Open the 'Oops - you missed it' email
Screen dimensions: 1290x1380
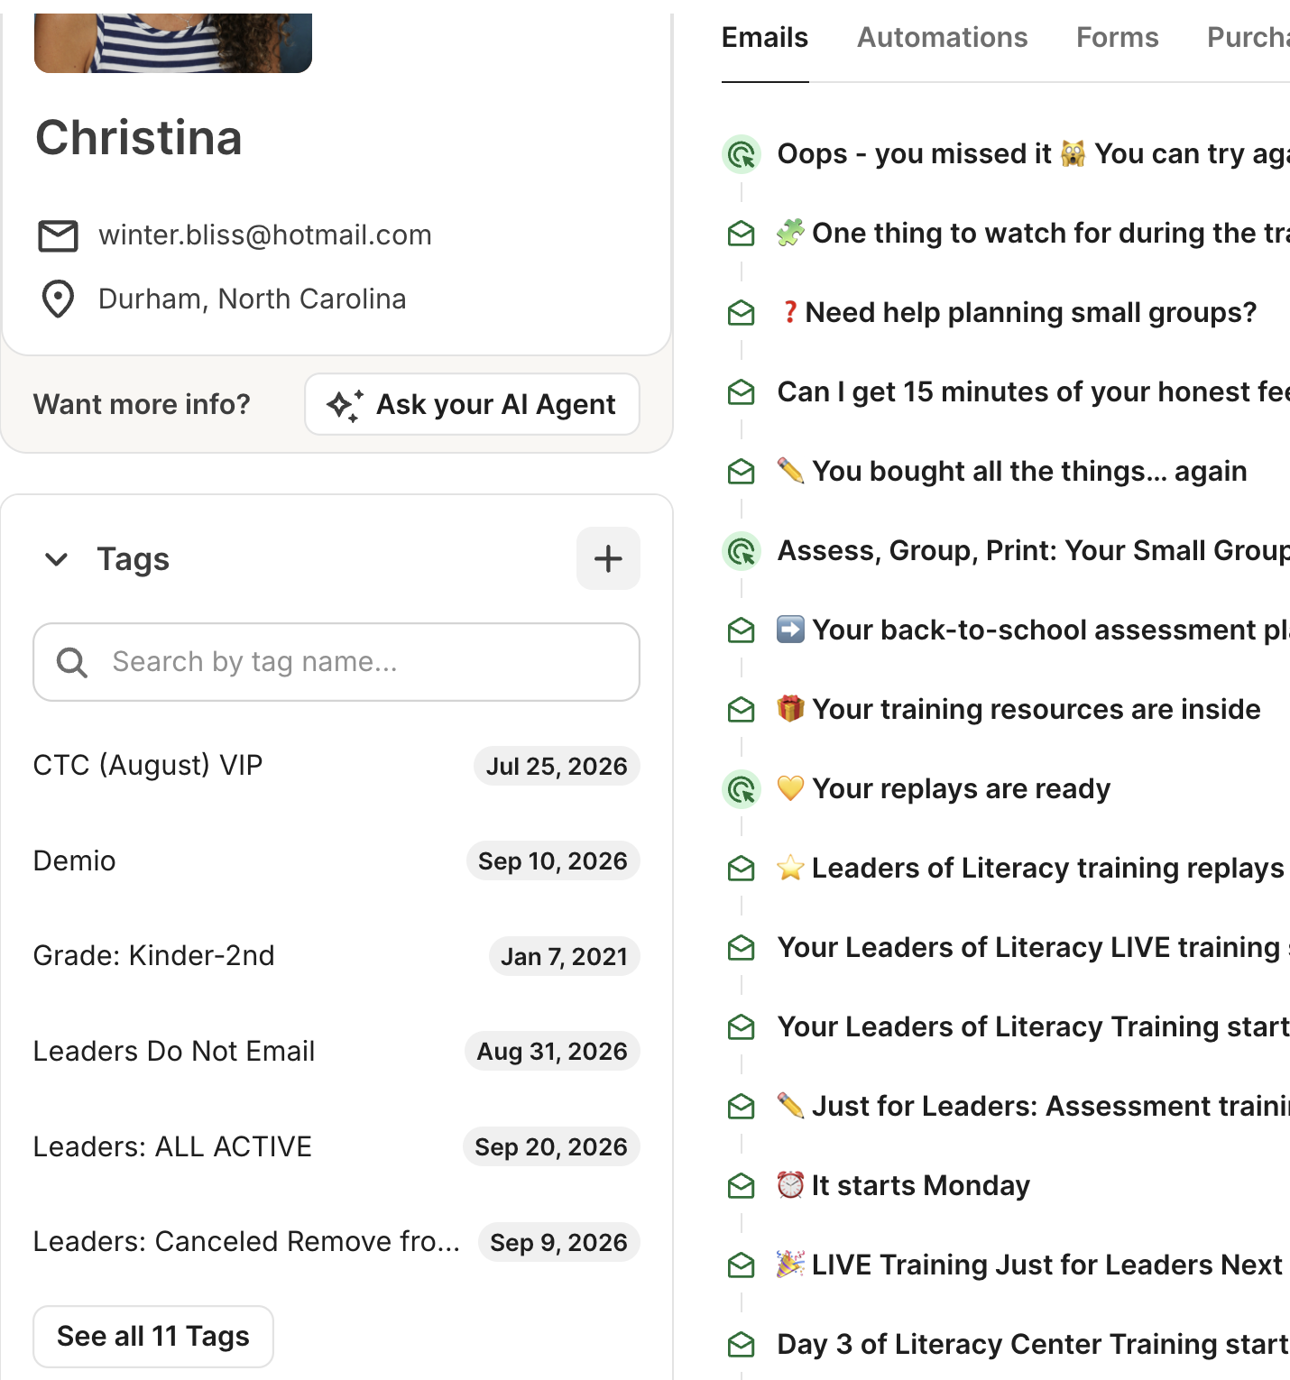(x=1034, y=154)
